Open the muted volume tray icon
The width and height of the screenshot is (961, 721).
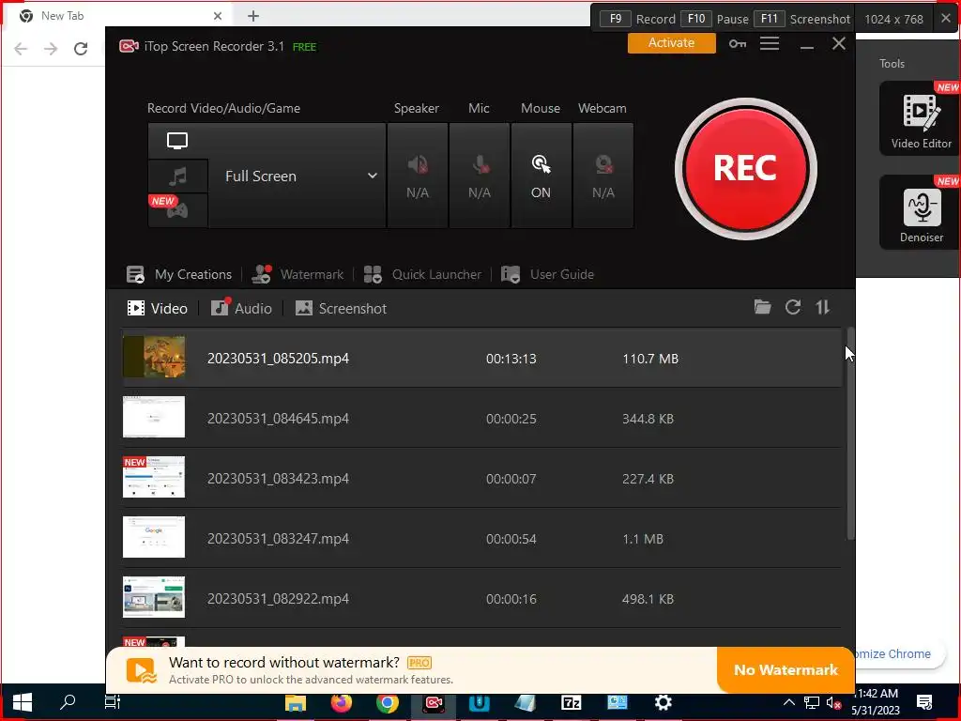tap(833, 703)
